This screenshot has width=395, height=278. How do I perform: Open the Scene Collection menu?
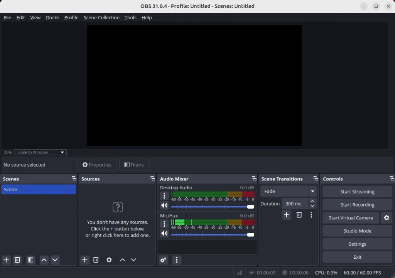click(x=101, y=18)
